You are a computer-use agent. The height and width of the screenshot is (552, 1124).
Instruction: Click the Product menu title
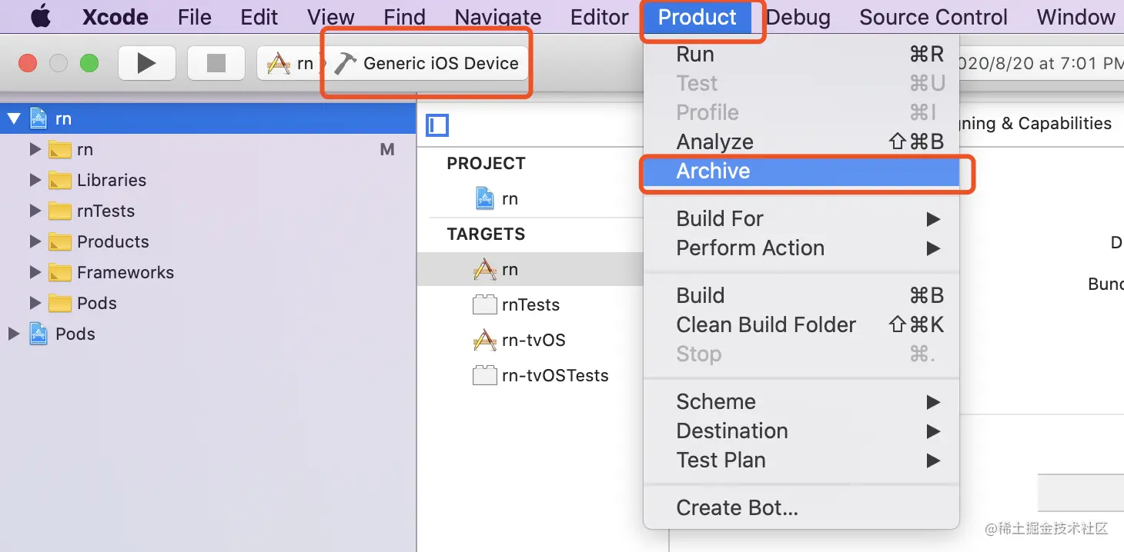coord(697,17)
